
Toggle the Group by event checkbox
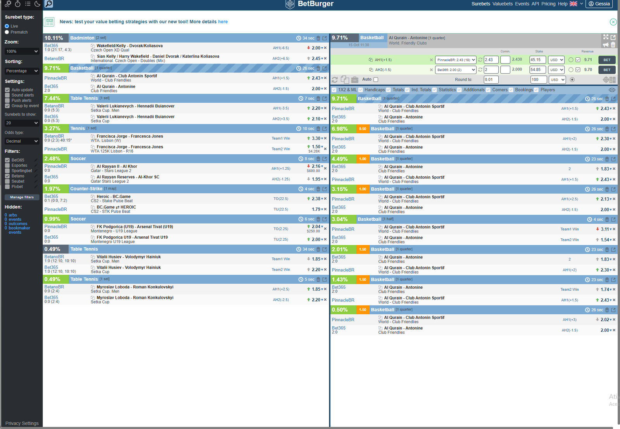pyautogui.click(x=7, y=106)
